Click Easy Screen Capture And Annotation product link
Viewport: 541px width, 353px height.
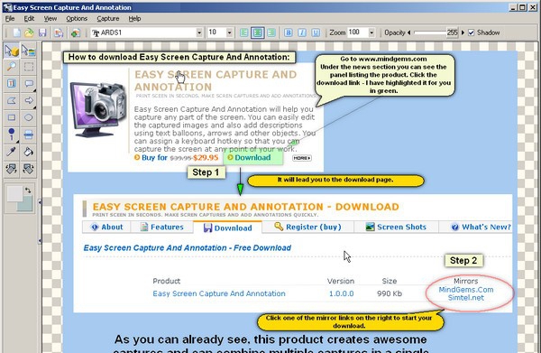[219, 293]
